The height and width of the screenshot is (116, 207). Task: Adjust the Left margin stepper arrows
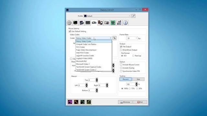click(x=87, y=85)
